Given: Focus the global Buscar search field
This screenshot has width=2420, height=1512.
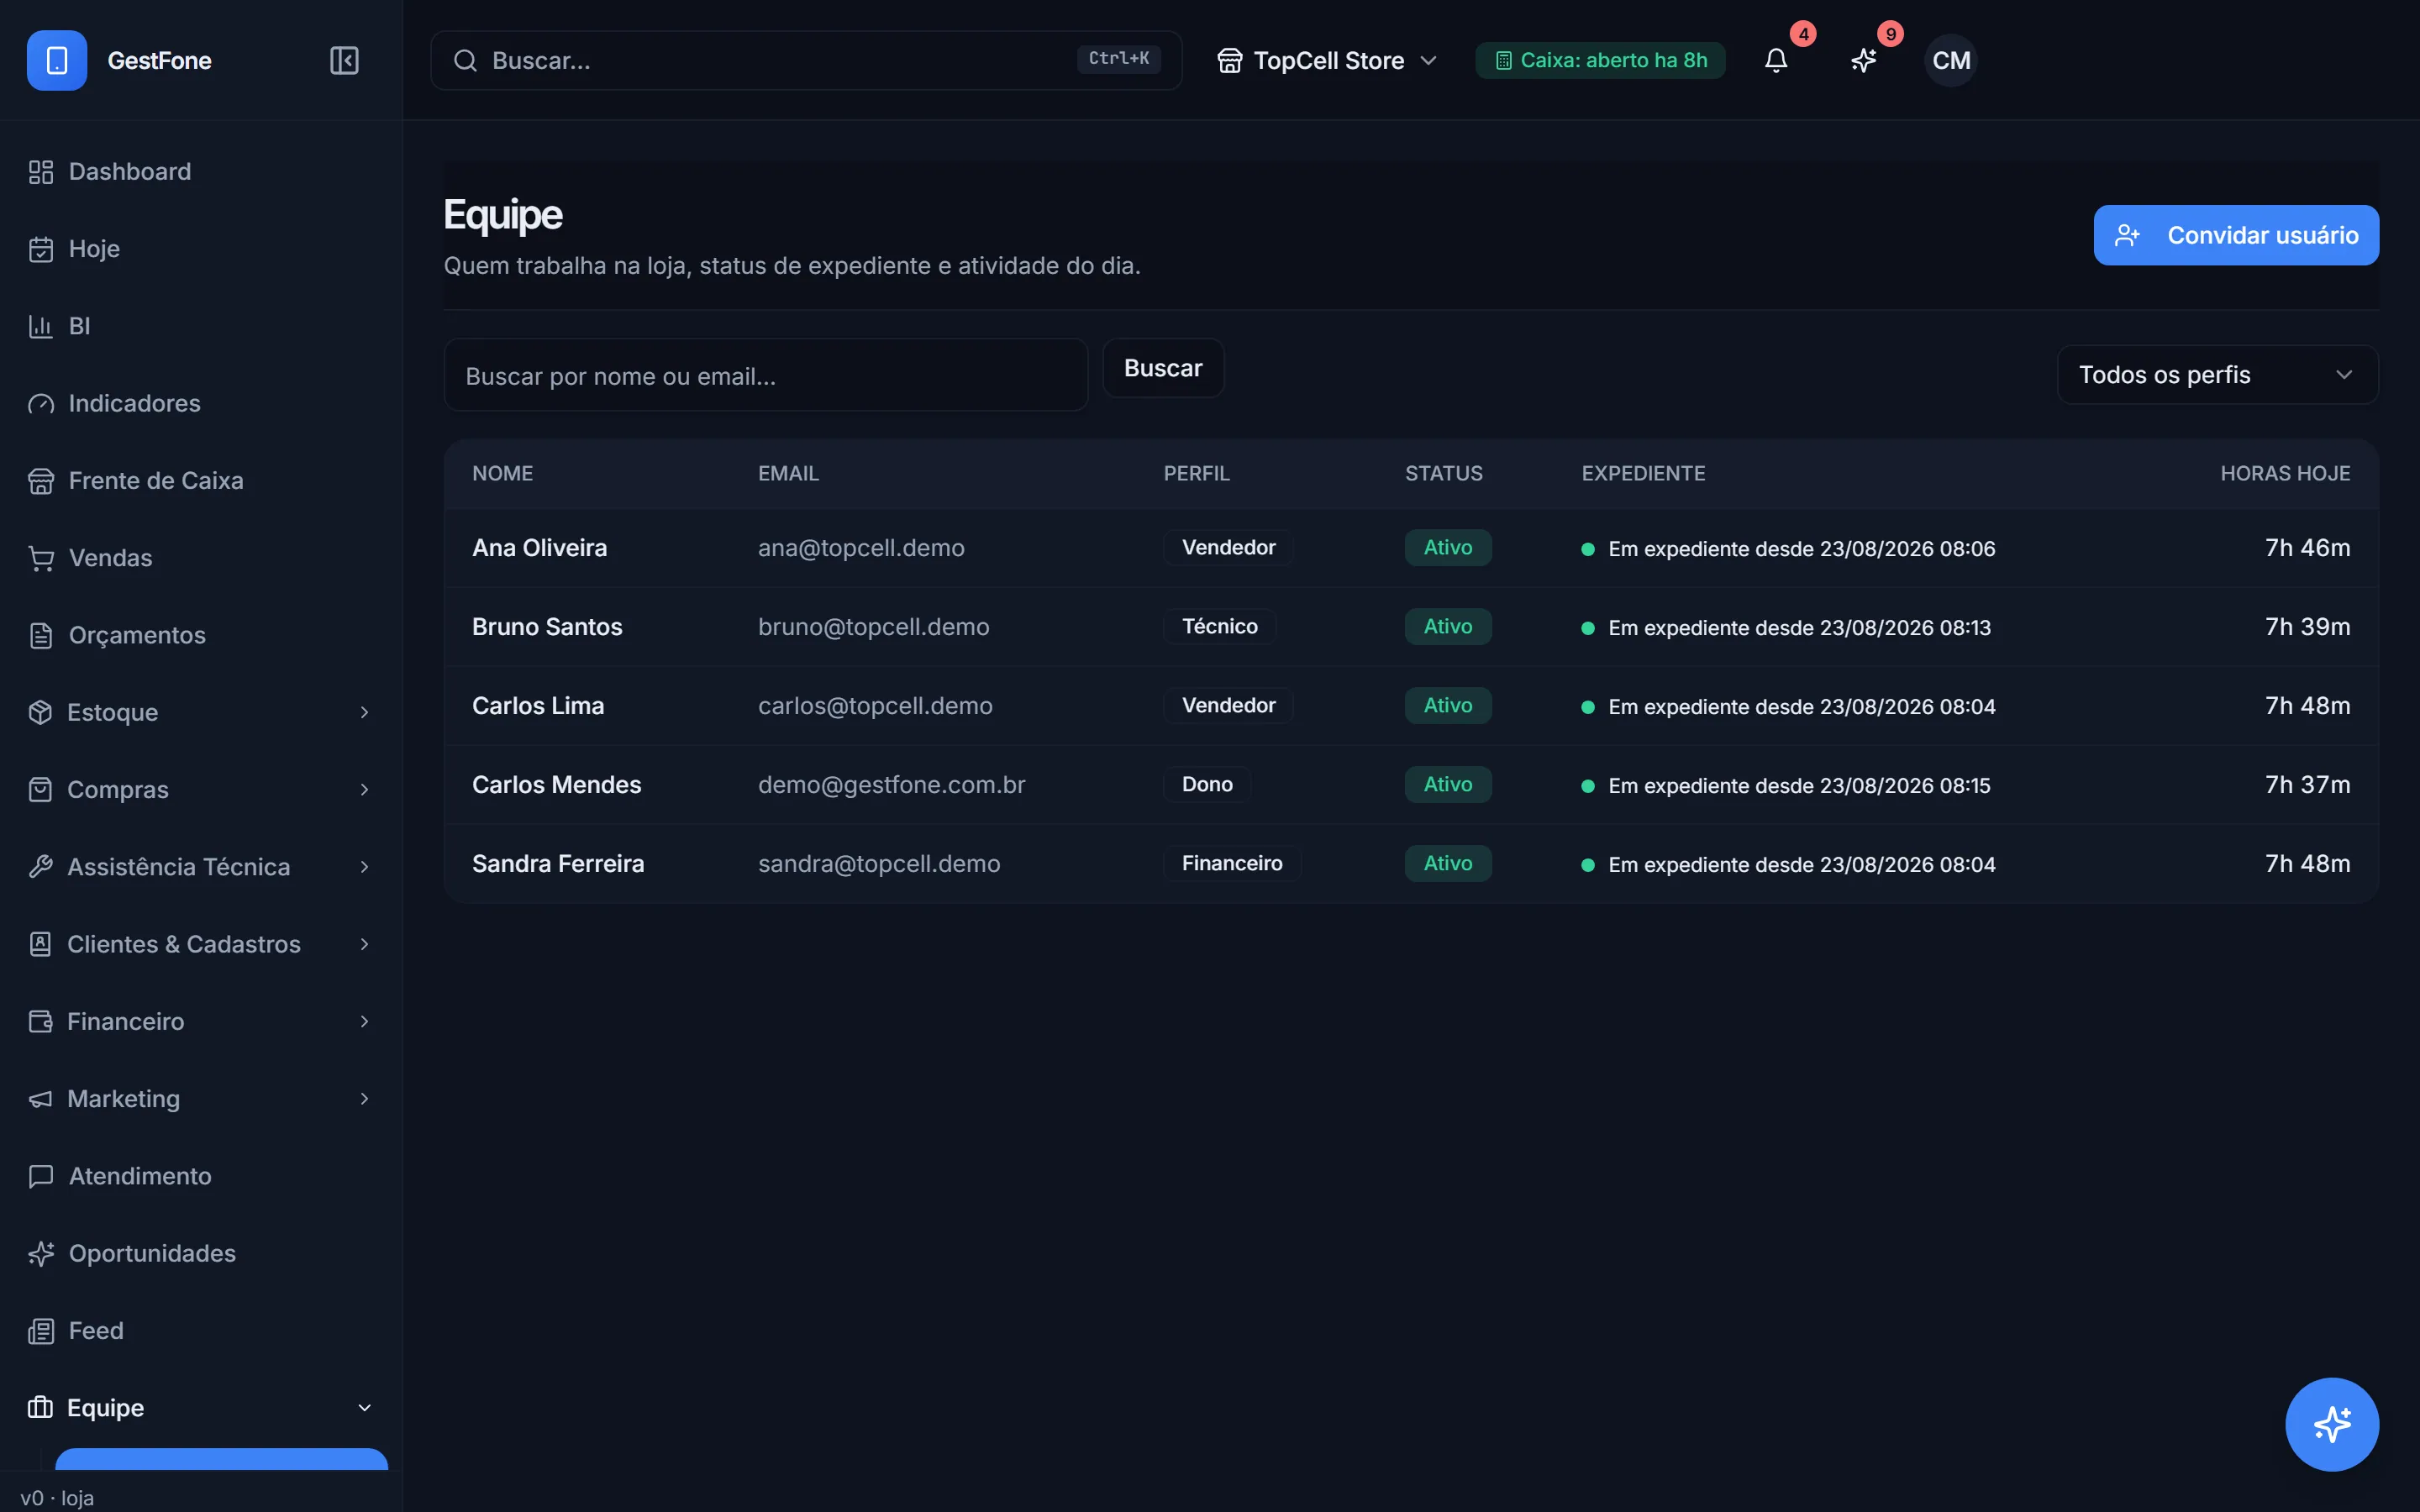Looking at the screenshot, I should pos(806,60).
